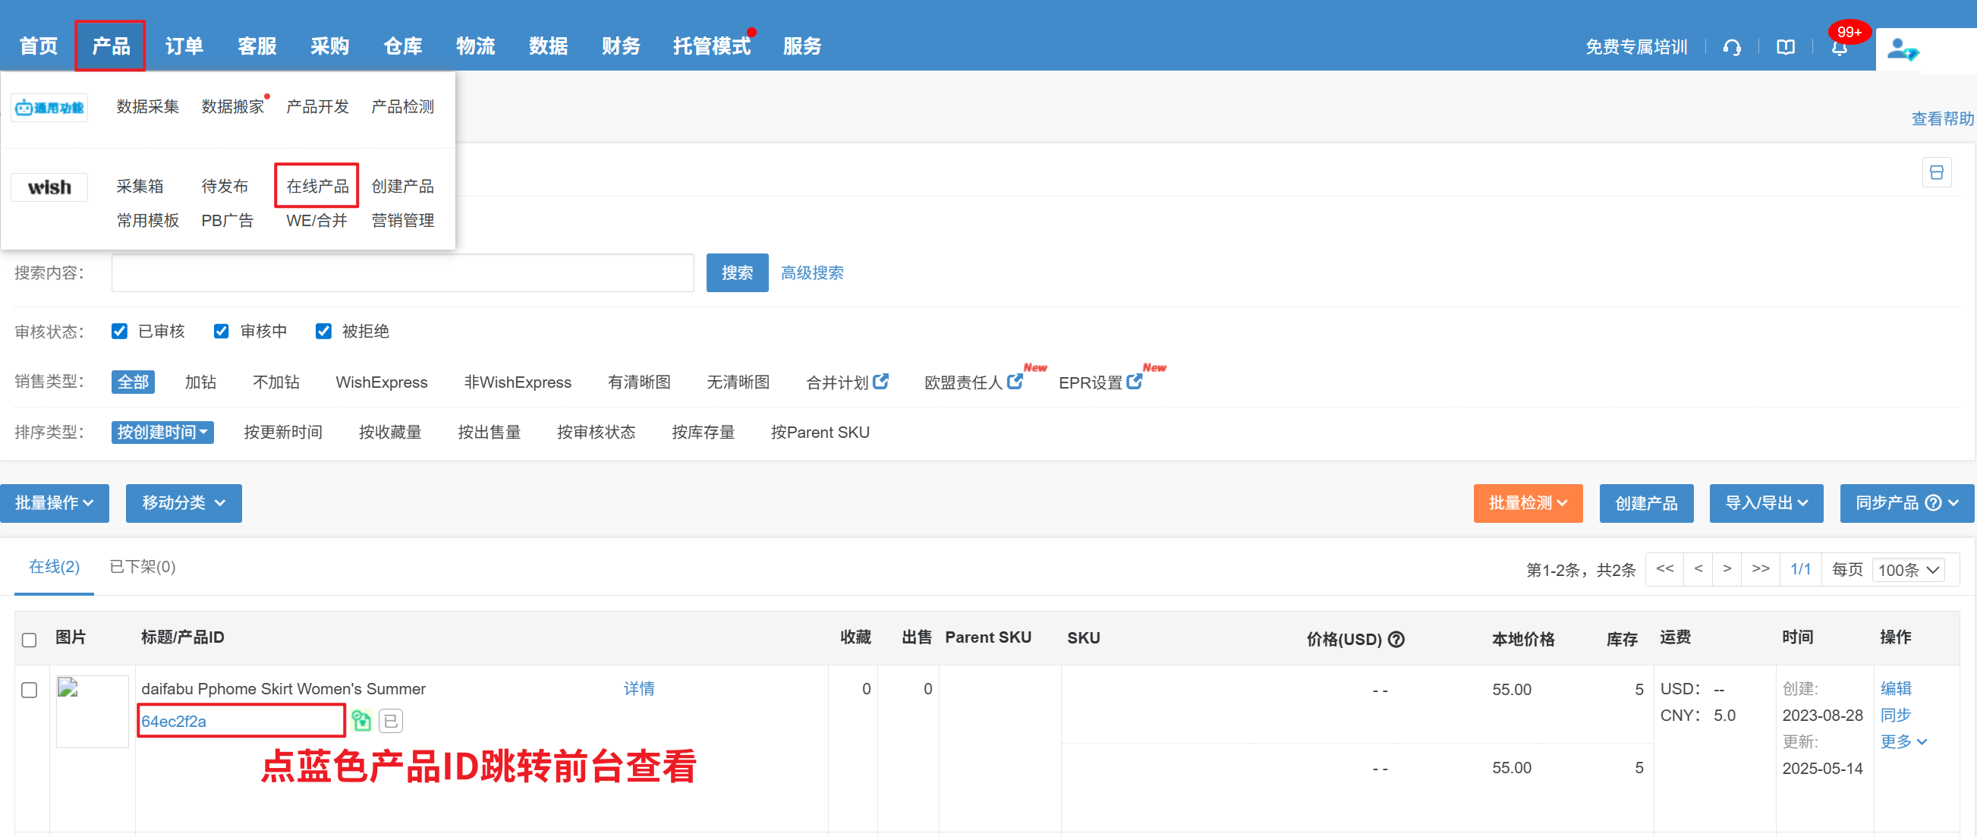Click the blue product ID 64ec2f2a link
1977x837 pixels.
[175, 721]
